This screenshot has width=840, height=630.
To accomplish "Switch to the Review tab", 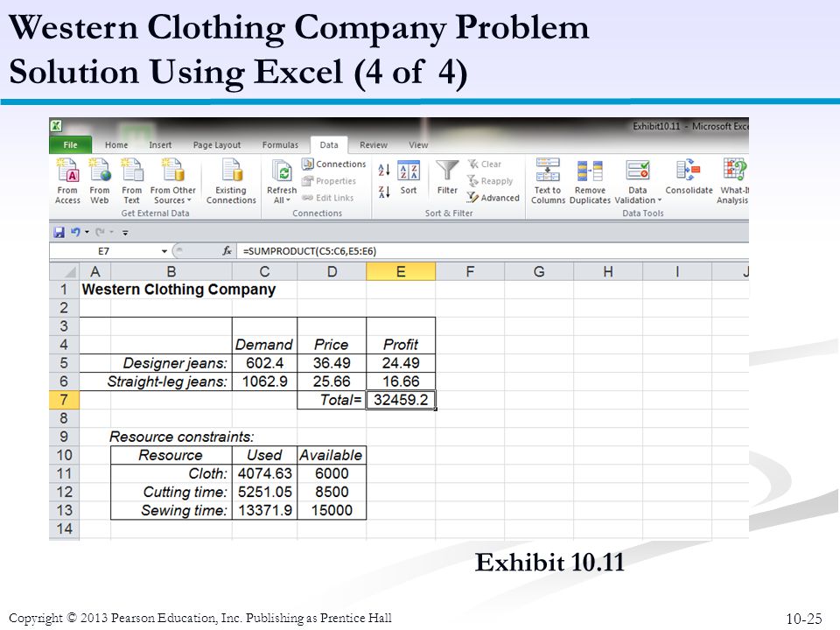I will (374, 144).
